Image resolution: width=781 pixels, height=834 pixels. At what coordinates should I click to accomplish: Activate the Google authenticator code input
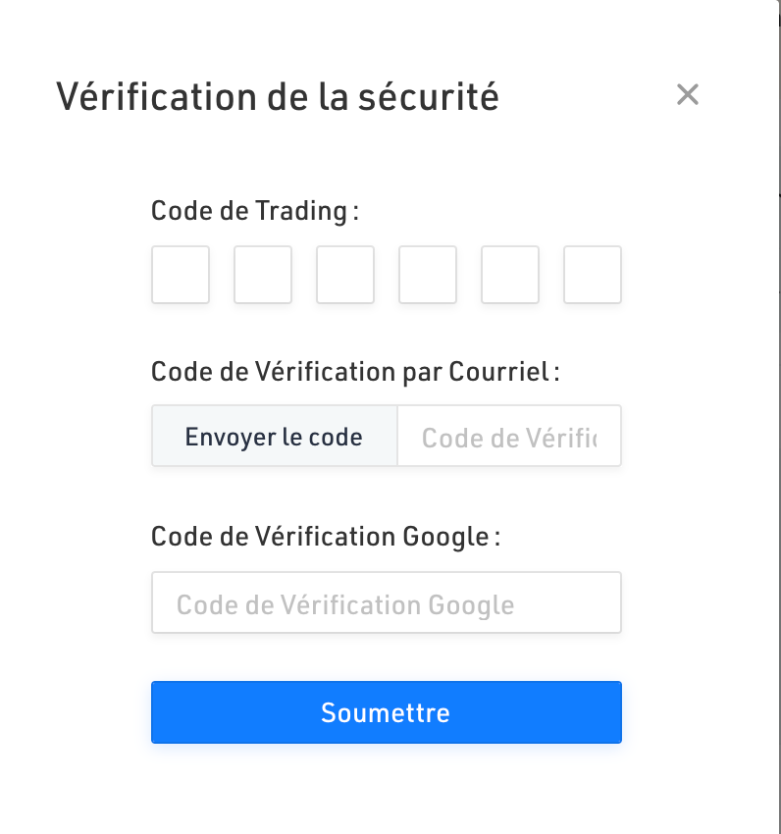387,602
